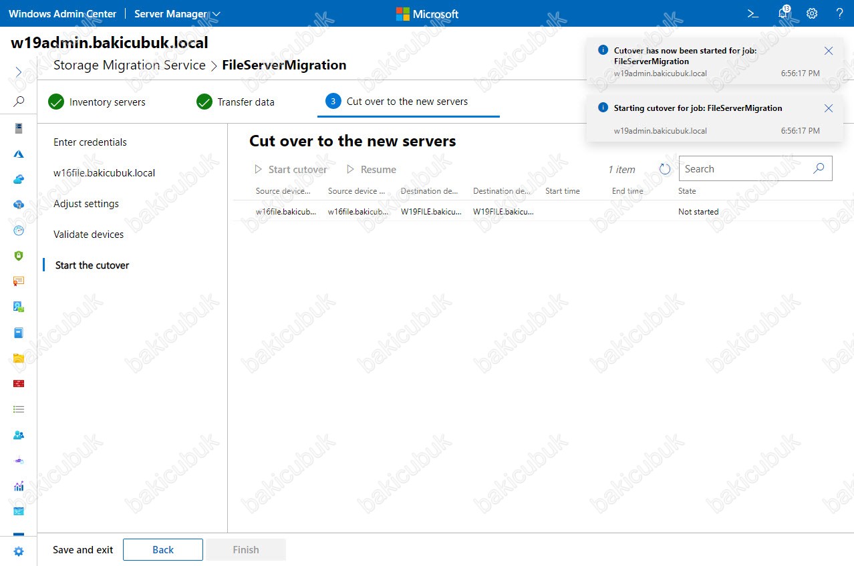Switch to Inventory servers step
854x566 pixels.
[97, 102]
